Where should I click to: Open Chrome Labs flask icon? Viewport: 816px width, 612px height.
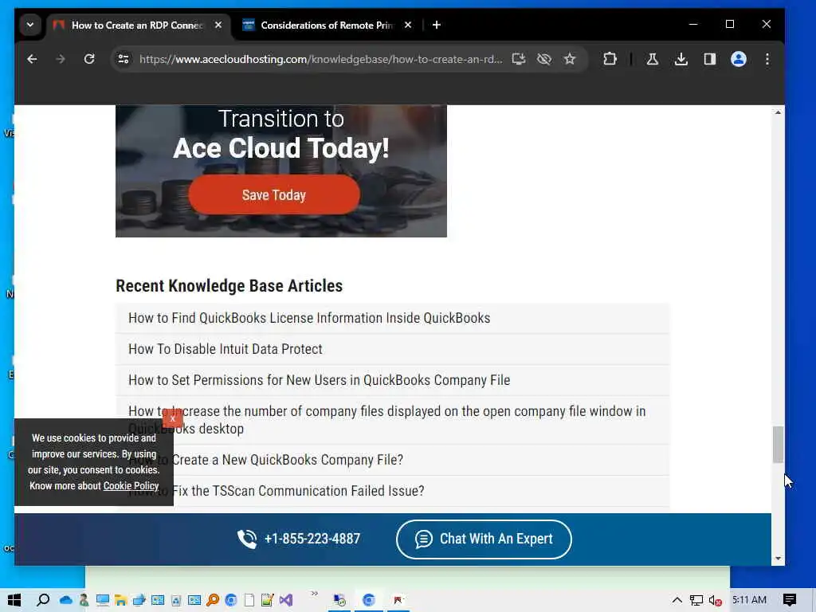click(652, 59)
